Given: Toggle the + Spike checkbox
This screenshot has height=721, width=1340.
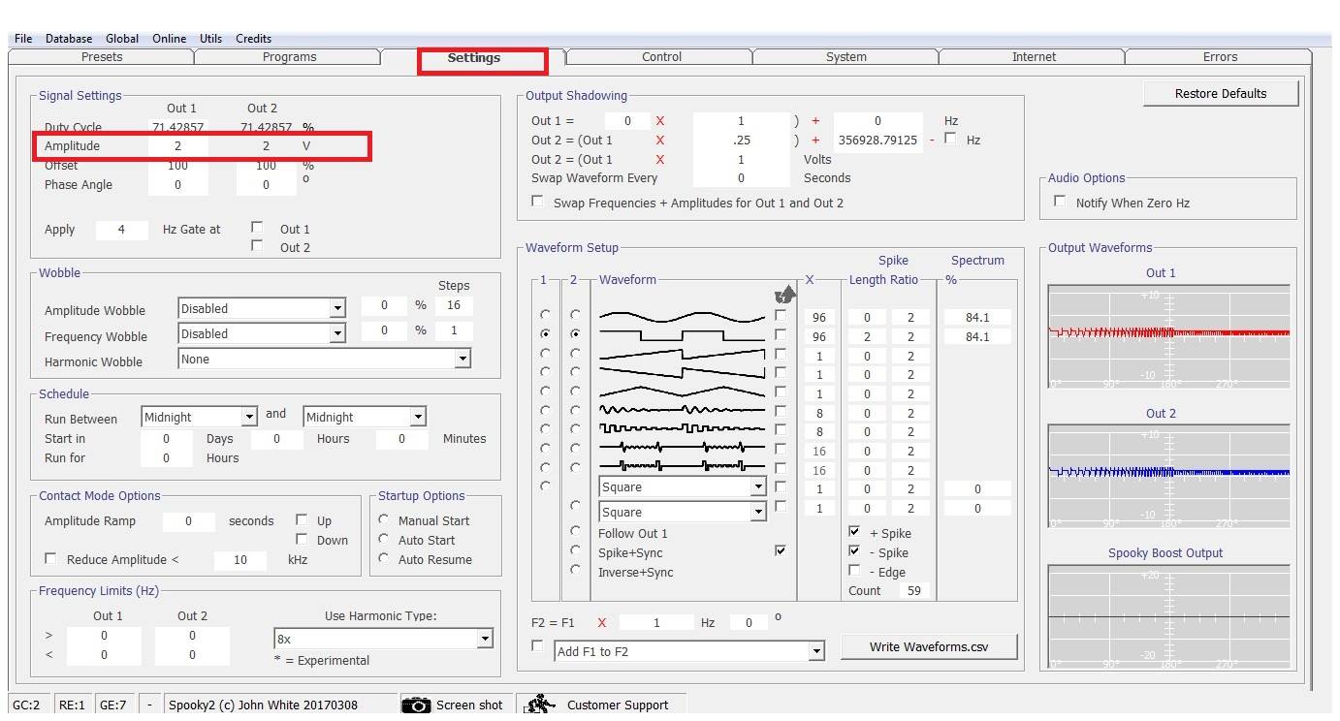Looking at the screenshot, I should coord(854,532).
